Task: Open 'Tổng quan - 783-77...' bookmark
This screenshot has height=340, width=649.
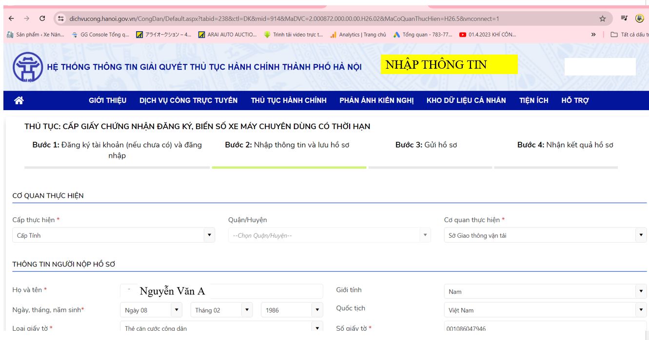Action: coord(423,35)
